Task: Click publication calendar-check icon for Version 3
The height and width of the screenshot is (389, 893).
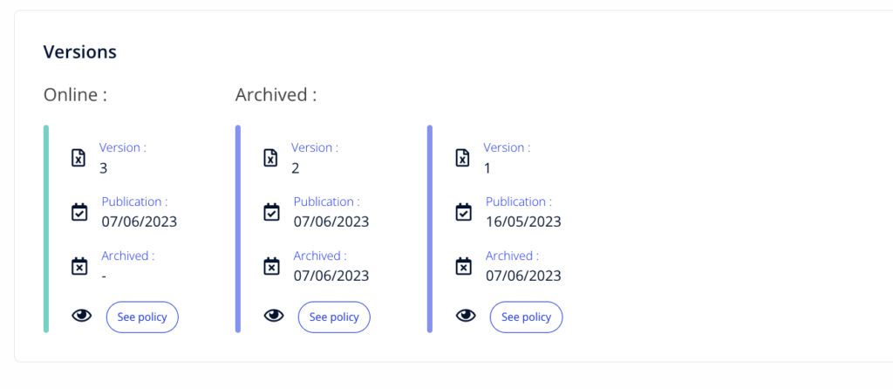Action: (79, 212)
